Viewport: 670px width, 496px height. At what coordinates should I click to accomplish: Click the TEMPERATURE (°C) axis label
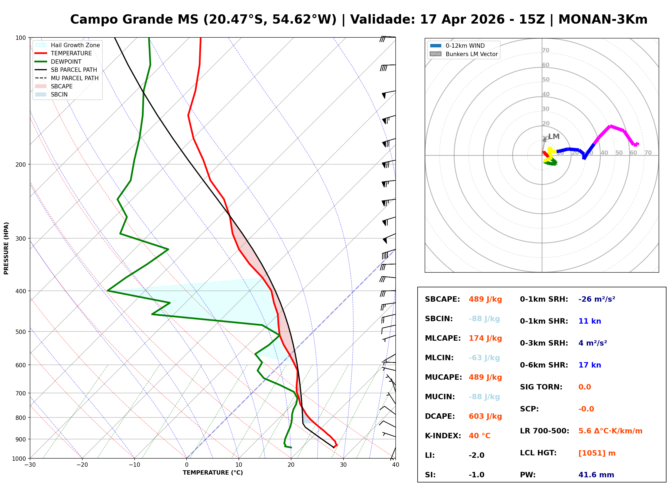pos(213,473)
